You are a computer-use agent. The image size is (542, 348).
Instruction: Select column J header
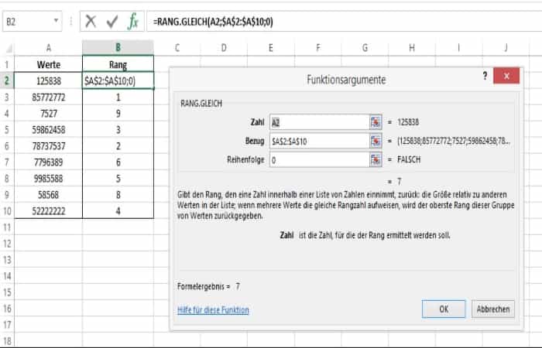[x=506, y=48]
